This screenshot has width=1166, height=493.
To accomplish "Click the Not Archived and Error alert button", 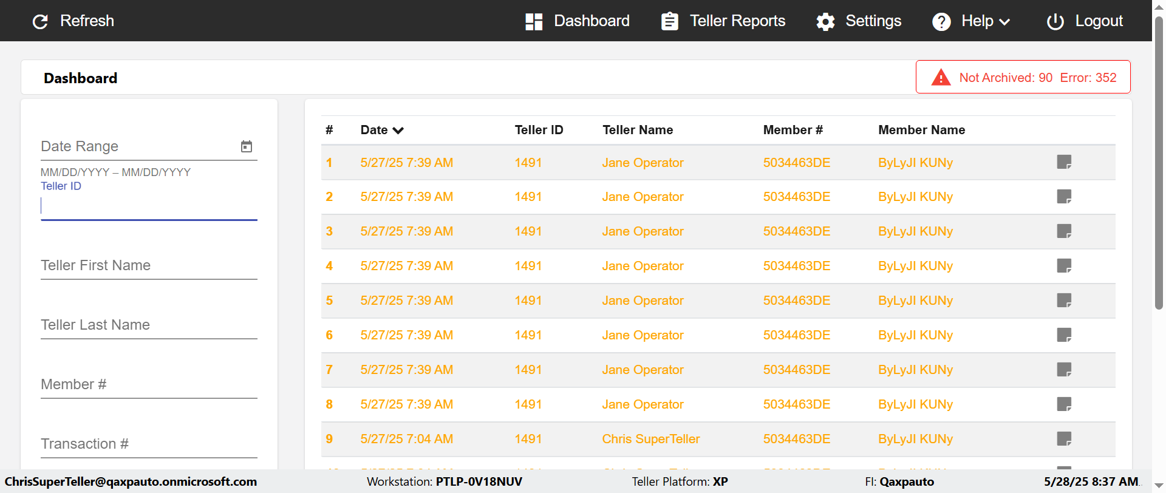I will coord(1023,77).
